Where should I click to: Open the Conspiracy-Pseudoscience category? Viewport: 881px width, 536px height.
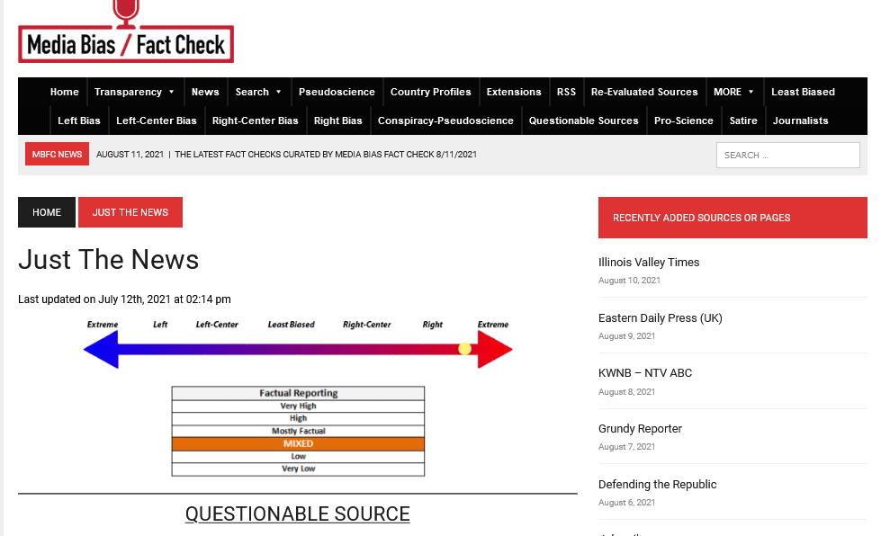click(x=445, y=121)
